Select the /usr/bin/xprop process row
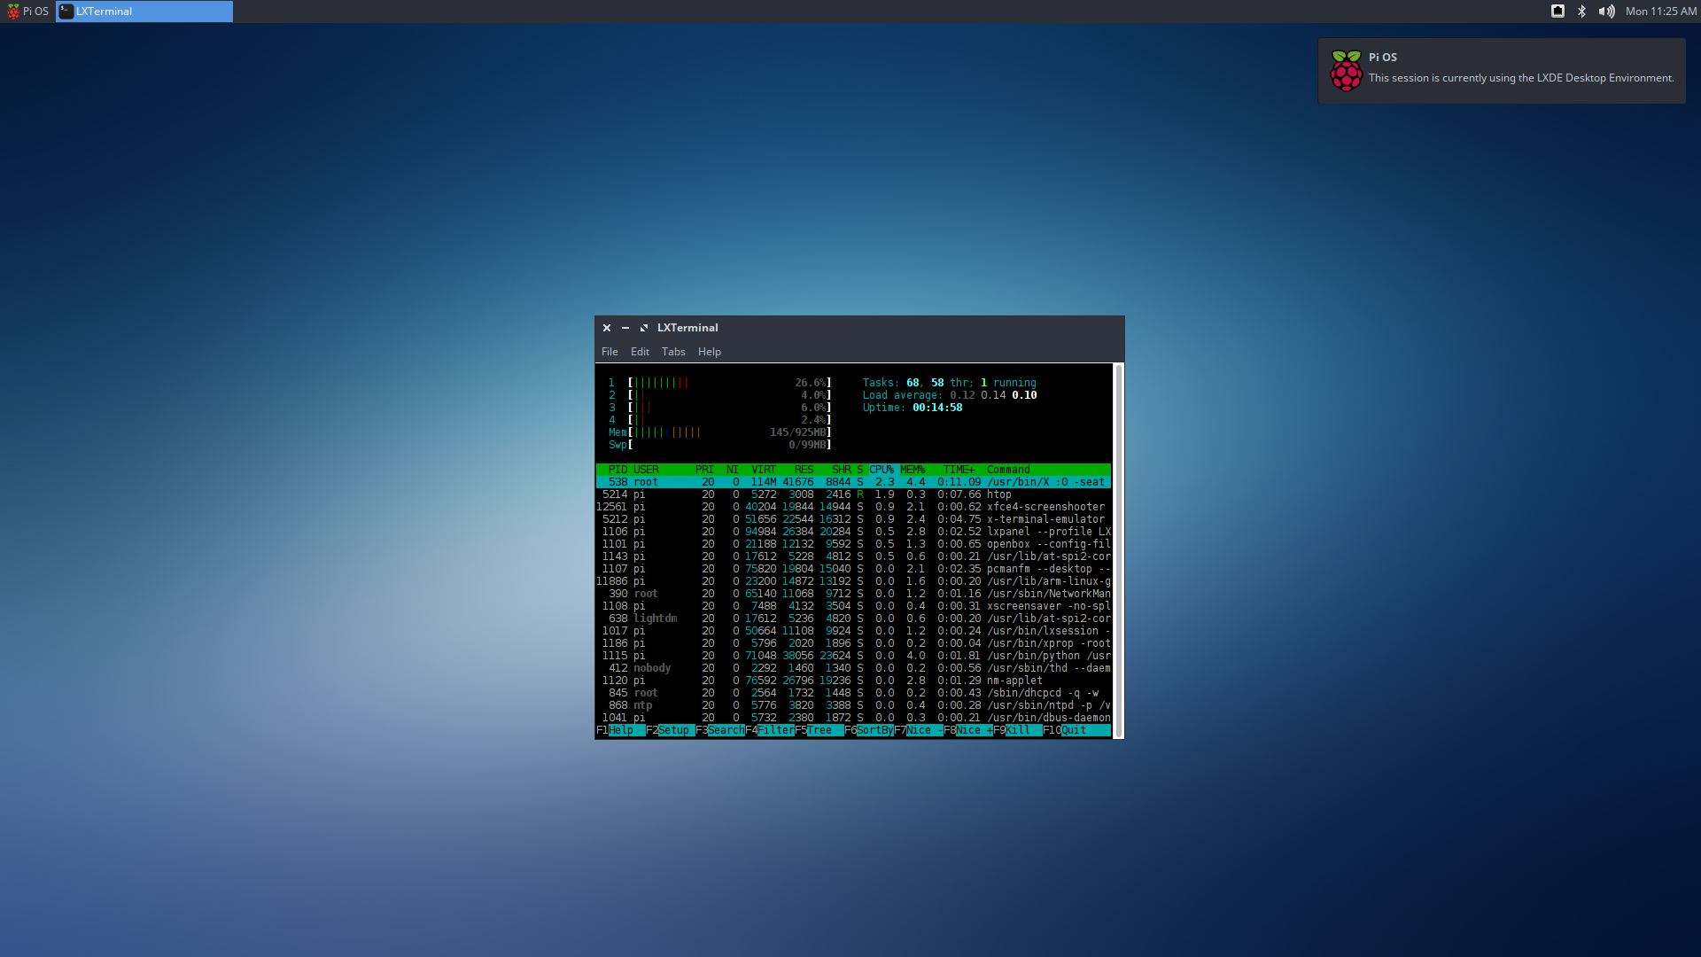This screenshot has width=1701, height=957. pyautogui.click(x=853, y=643)
